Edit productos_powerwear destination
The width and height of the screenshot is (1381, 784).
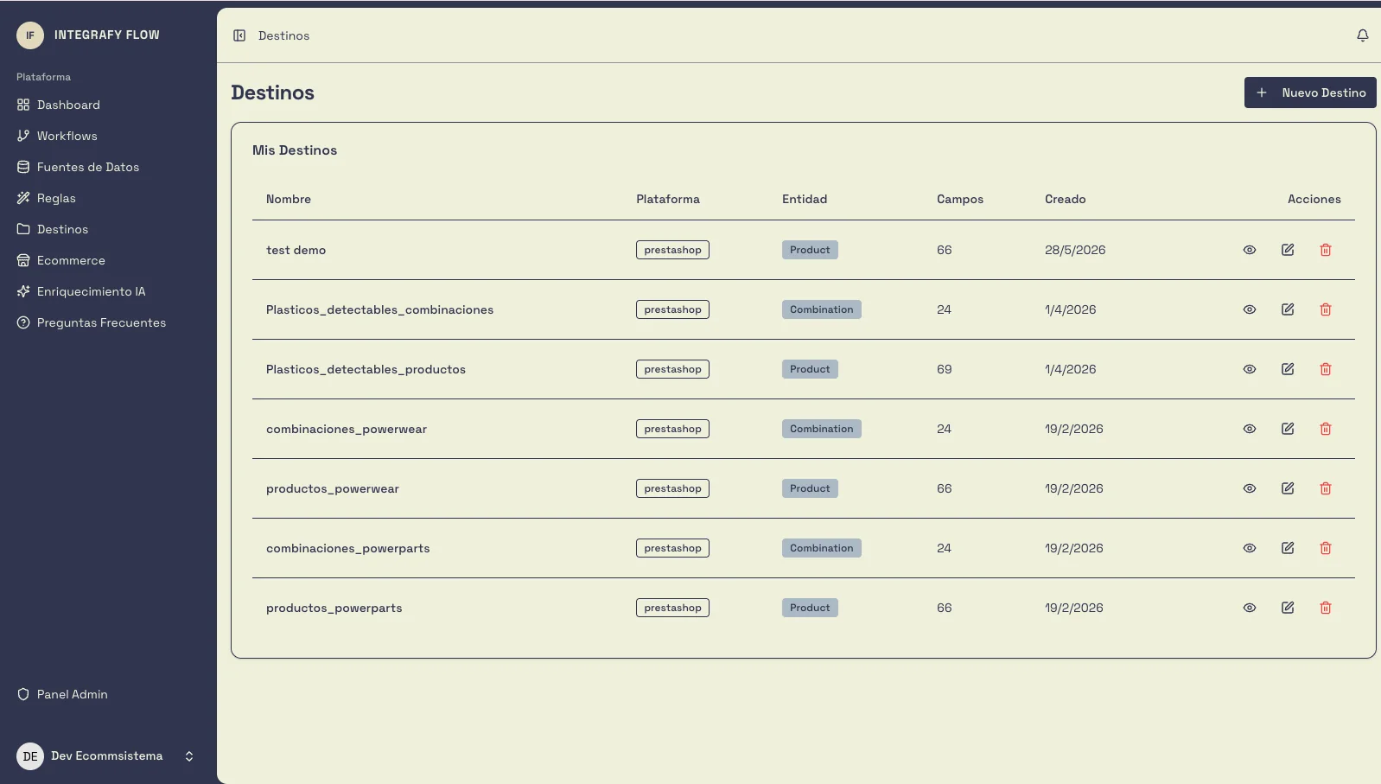coord(1288,488)
